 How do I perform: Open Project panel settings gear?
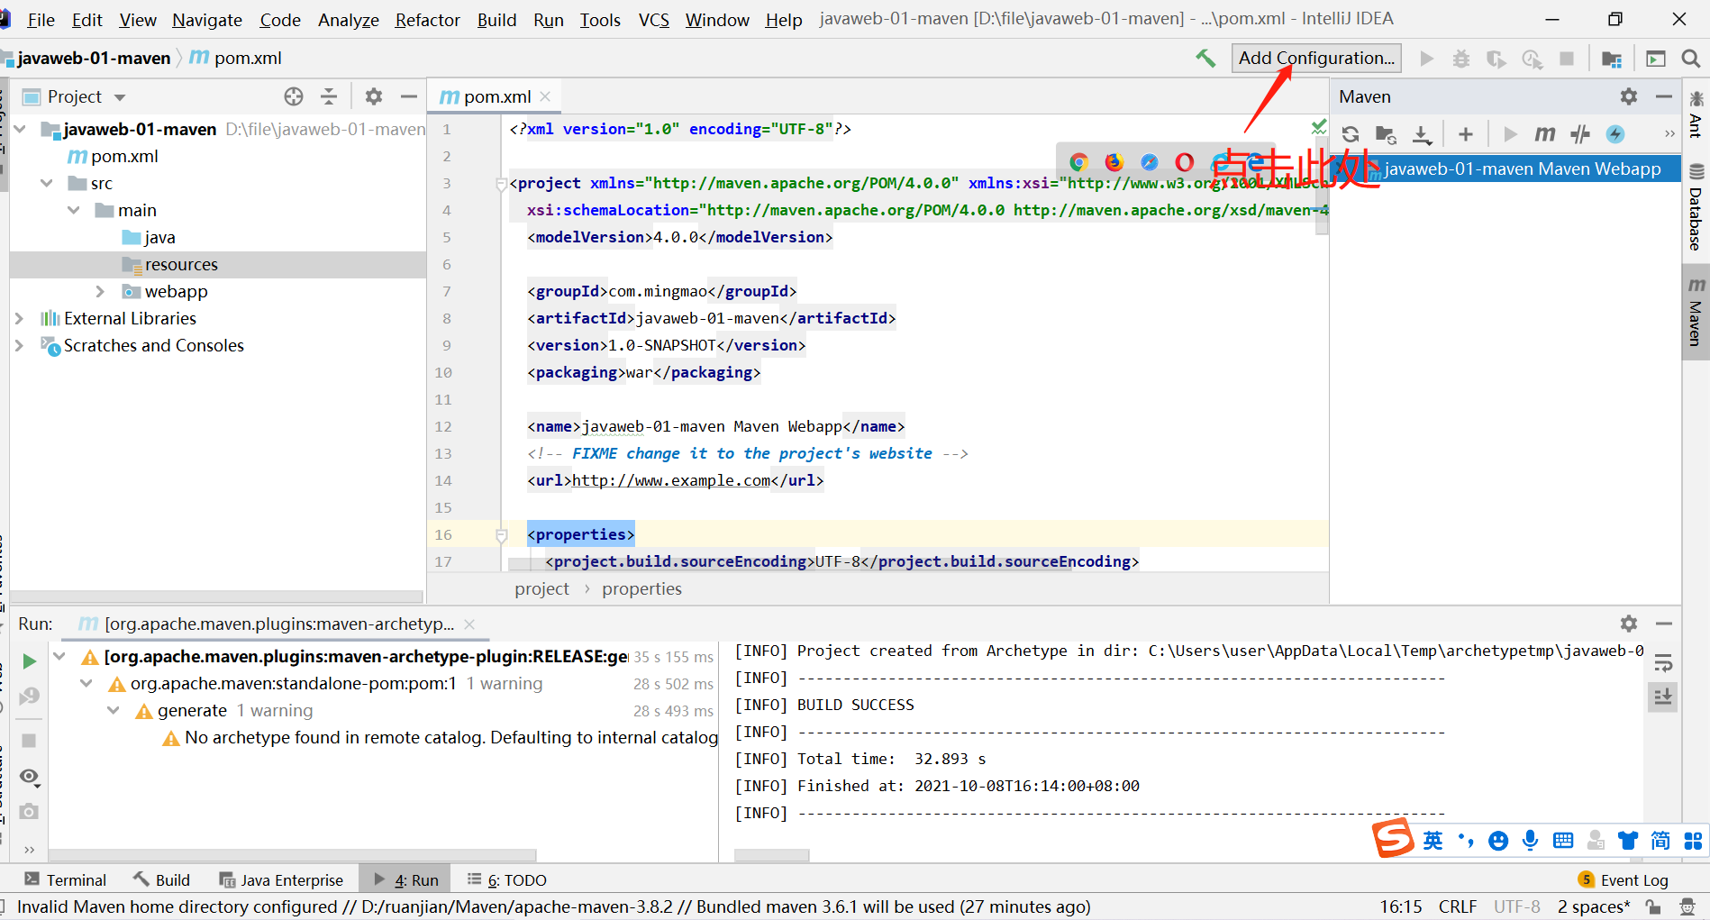pos(374,96)
